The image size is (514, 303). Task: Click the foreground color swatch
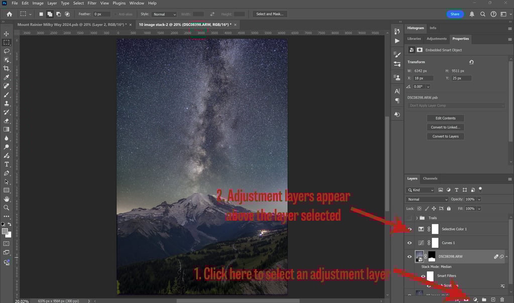[5, 231]
